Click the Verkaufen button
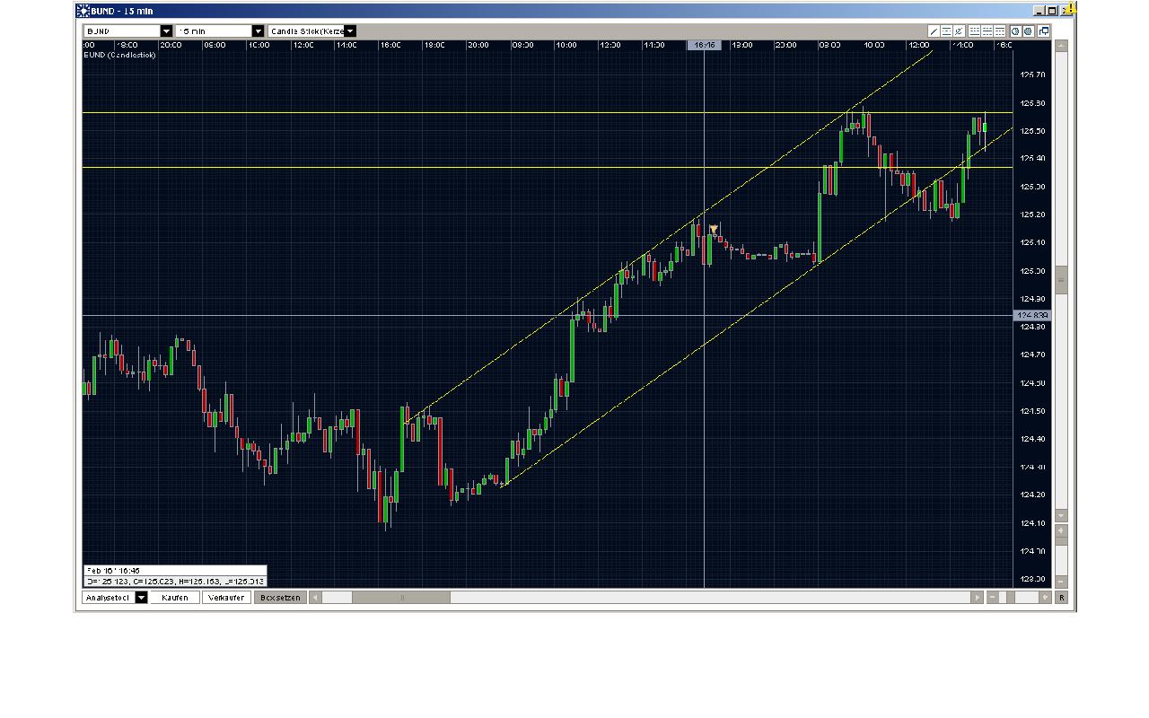Viewport: 1149px width, 718px height. click(226, 597)
